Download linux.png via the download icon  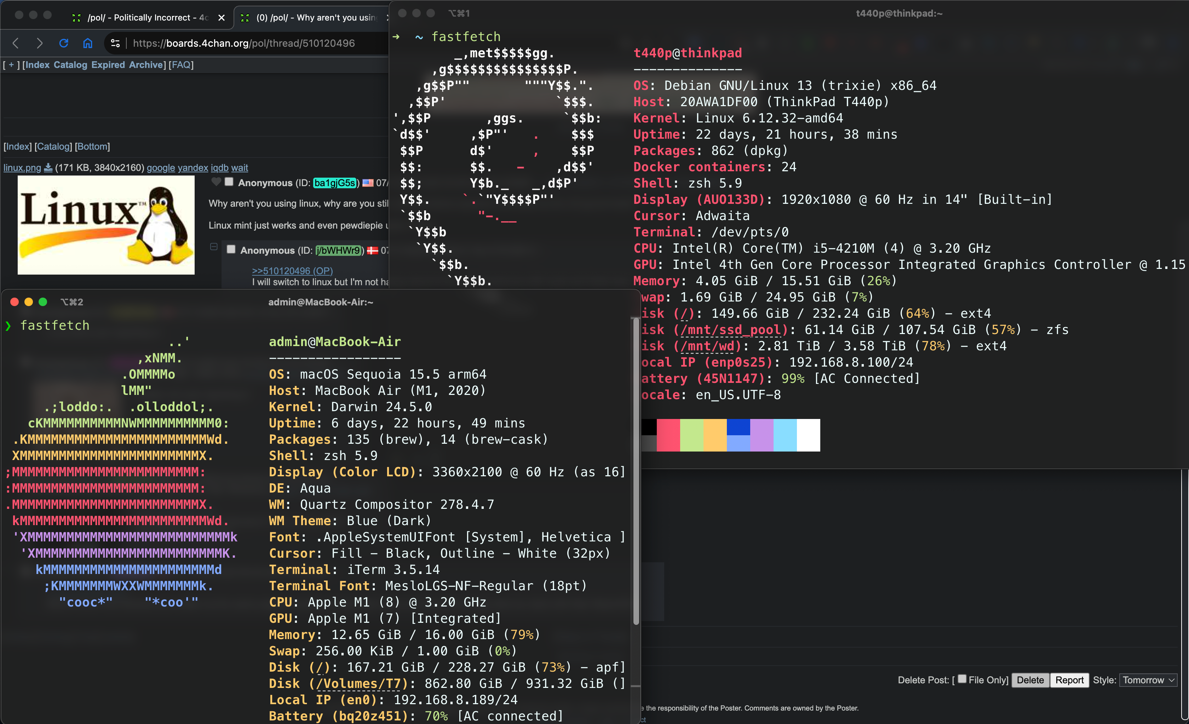(48, 167)
